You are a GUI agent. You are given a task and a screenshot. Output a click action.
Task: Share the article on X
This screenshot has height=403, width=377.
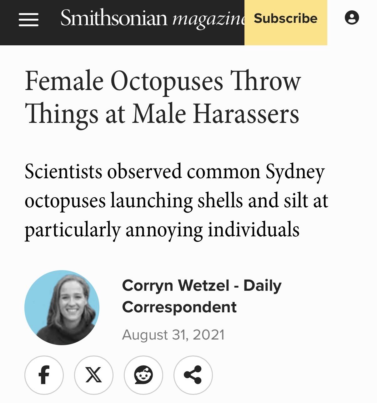coord(93,375)
